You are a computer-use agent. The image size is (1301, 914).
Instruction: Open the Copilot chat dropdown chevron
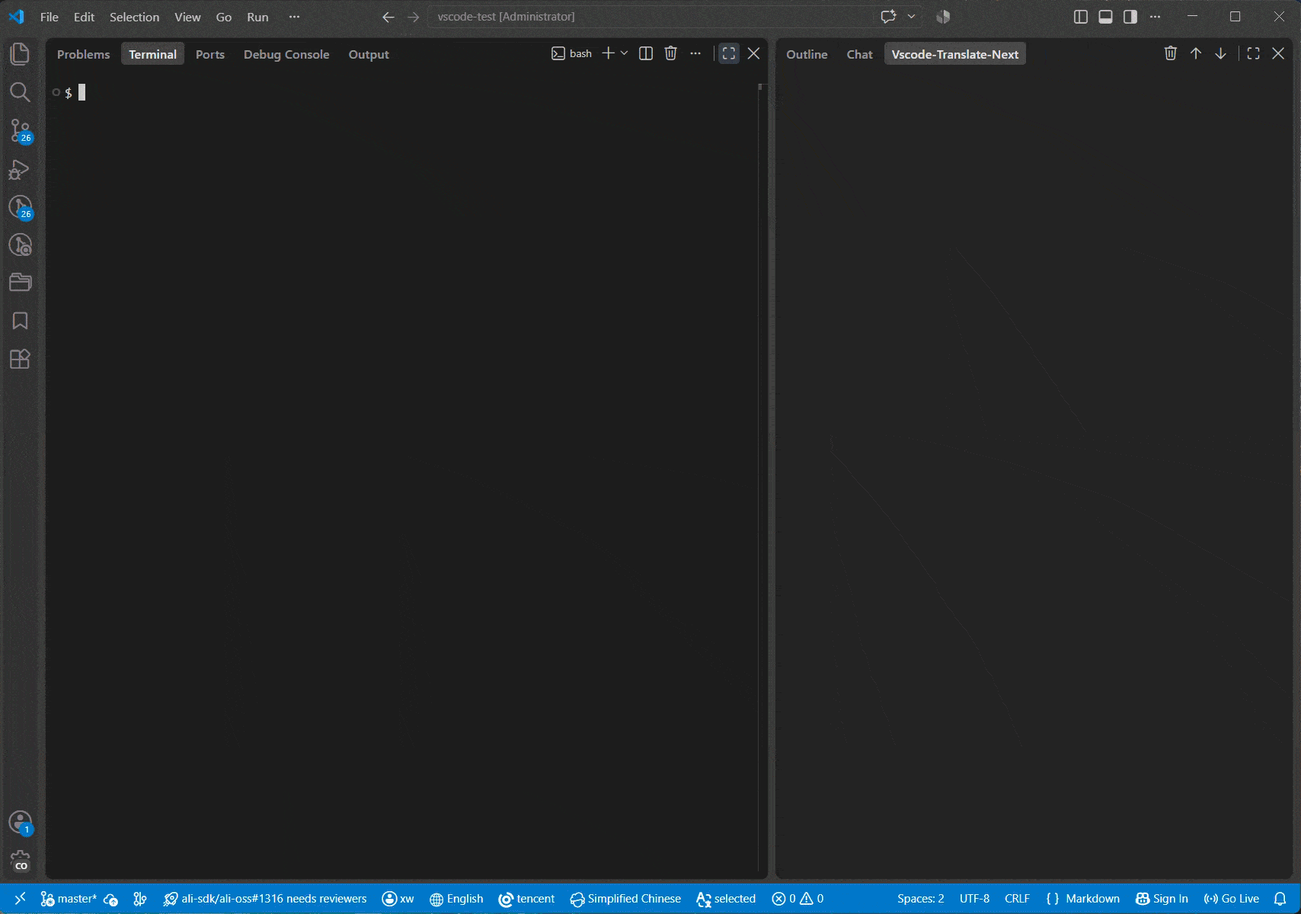(911, 17)
